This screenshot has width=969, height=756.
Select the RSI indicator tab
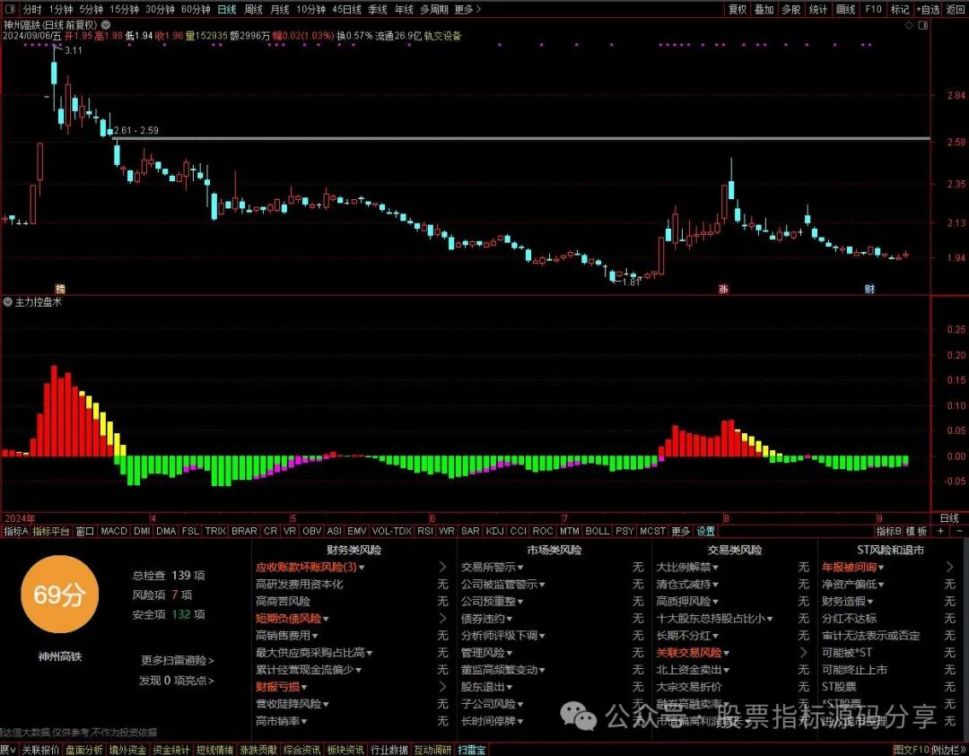(x=424, y=531)
